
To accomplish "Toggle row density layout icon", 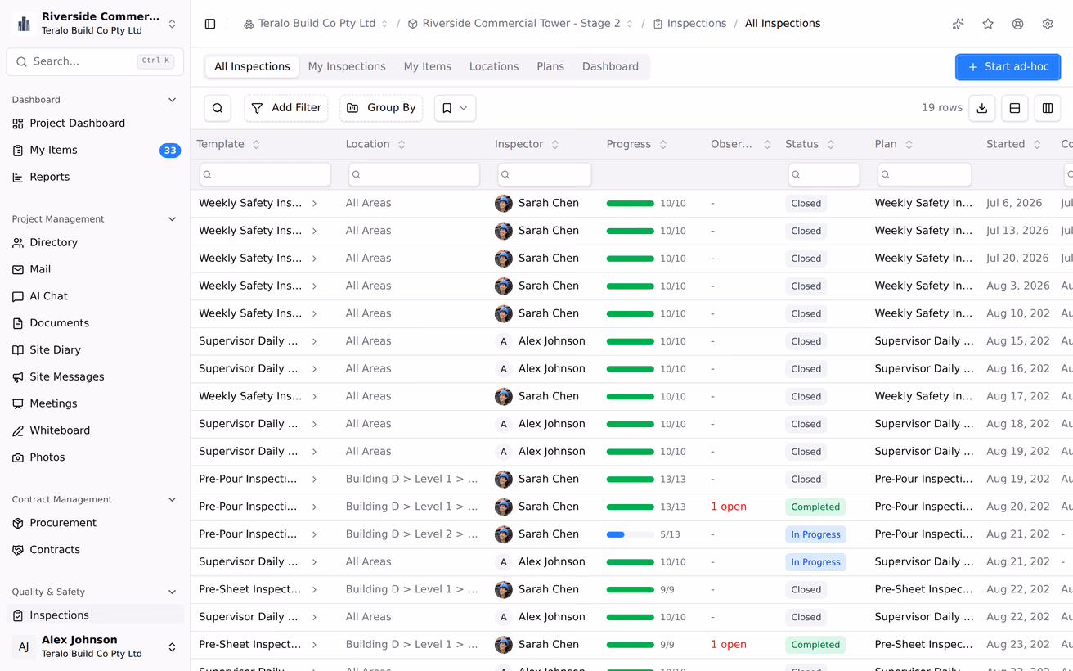I will (x=1015, y=108).
